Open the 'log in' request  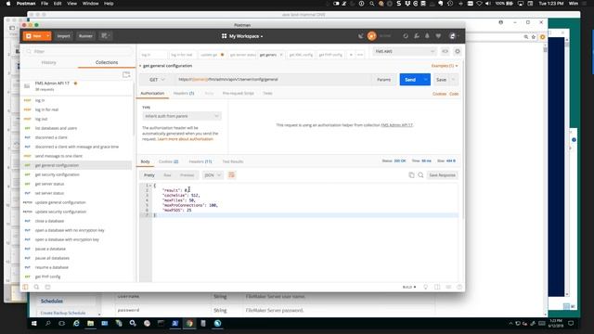point(40,100)
